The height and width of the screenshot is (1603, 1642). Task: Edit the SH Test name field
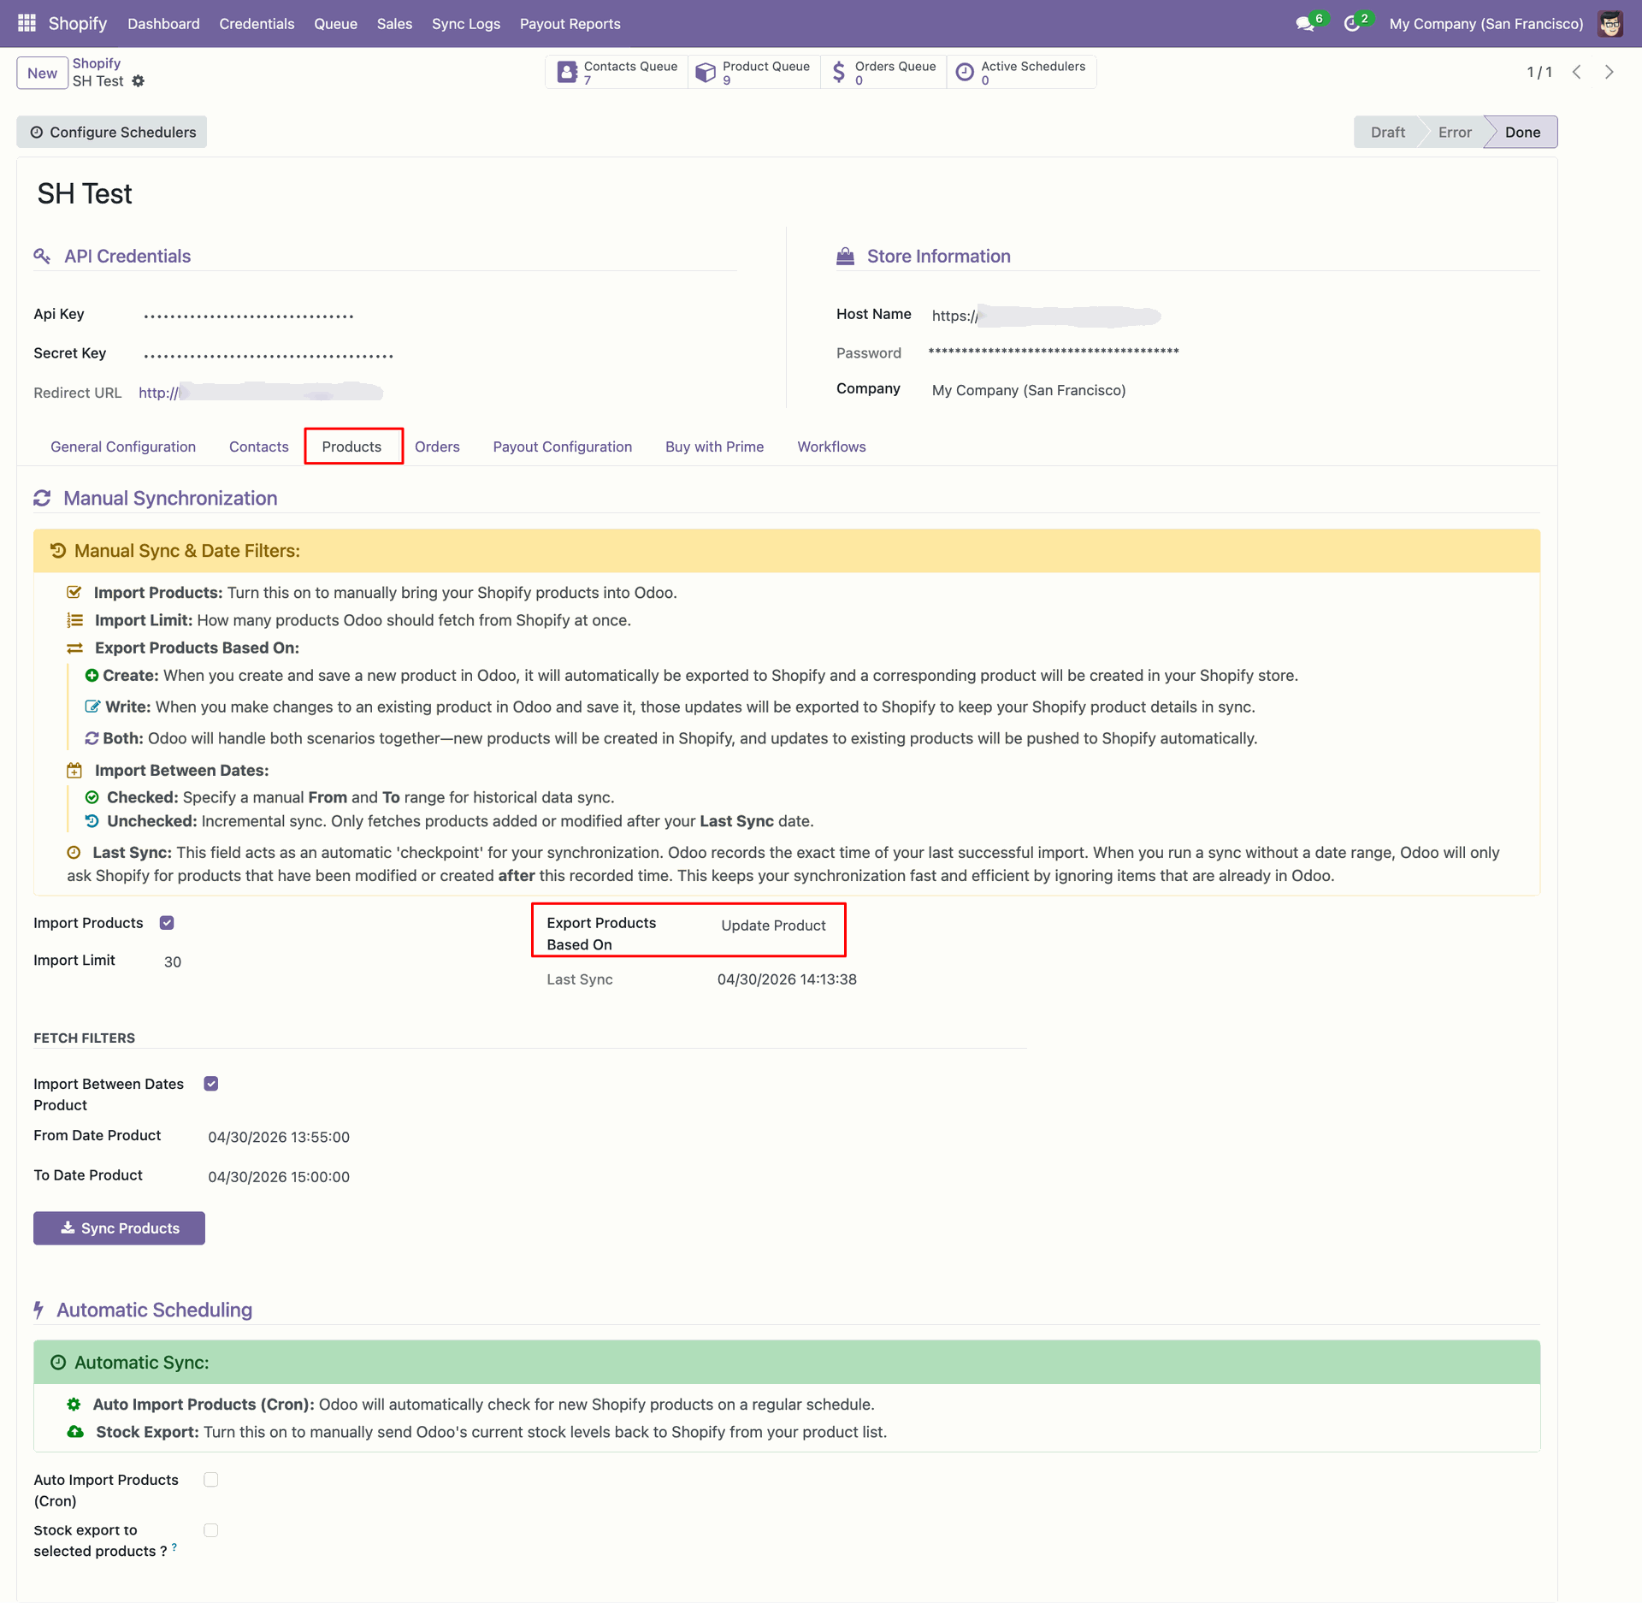click(85, 194)
